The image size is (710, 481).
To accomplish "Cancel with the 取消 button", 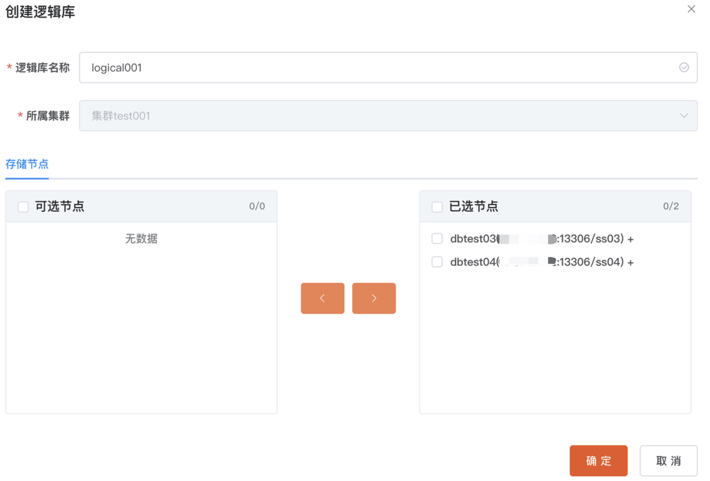I will (668, 460).
